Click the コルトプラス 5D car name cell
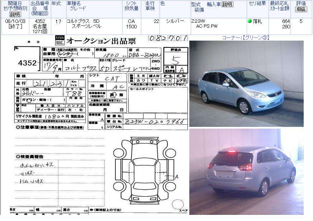 point(83,21)
